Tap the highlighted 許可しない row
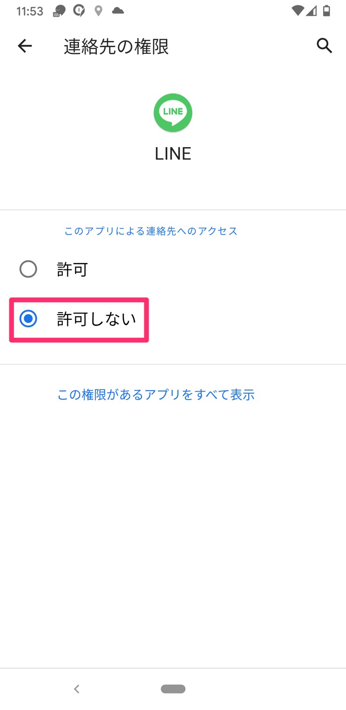 79,319
